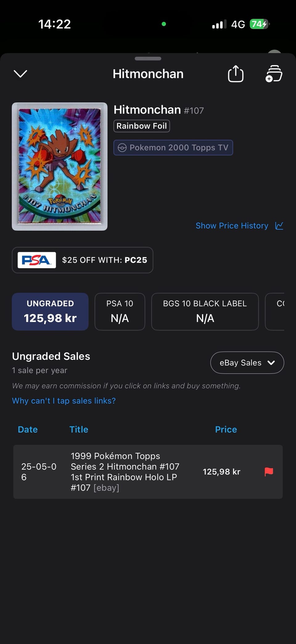The height and width of the screenshot is (644, 296).
Task: Tap the Show Price History link
Action: (x=232, y=226)
